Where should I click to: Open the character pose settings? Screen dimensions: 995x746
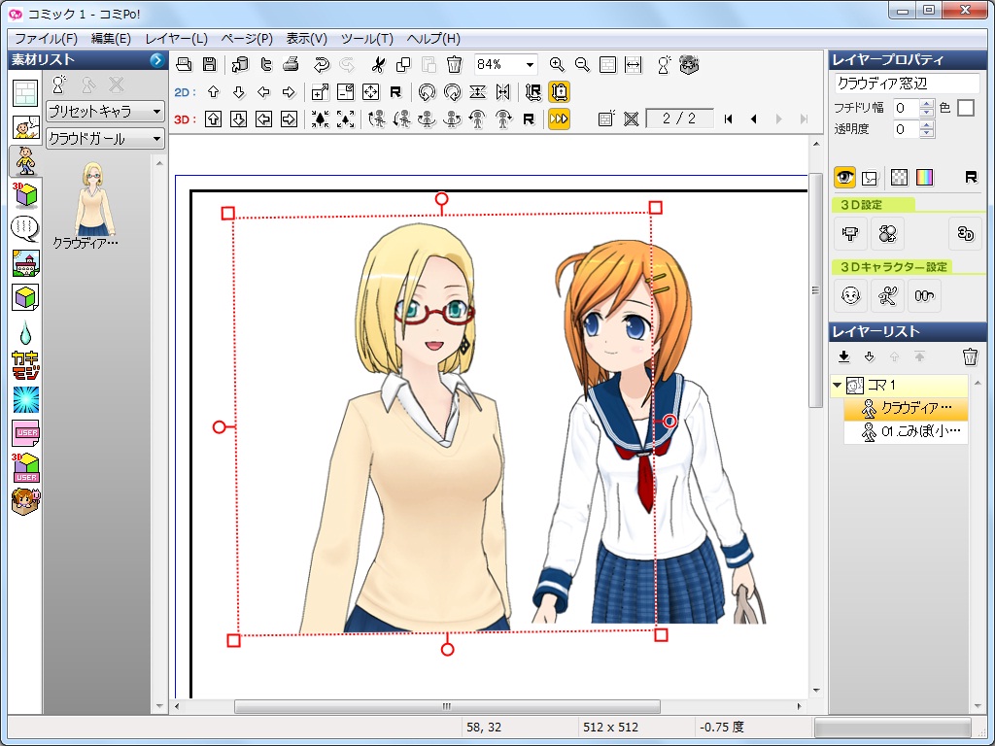click(887, 295)
